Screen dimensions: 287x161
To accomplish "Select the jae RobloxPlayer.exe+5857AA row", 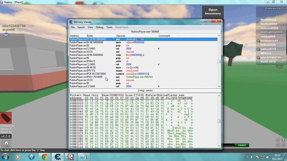I will [x=143, y=77].
